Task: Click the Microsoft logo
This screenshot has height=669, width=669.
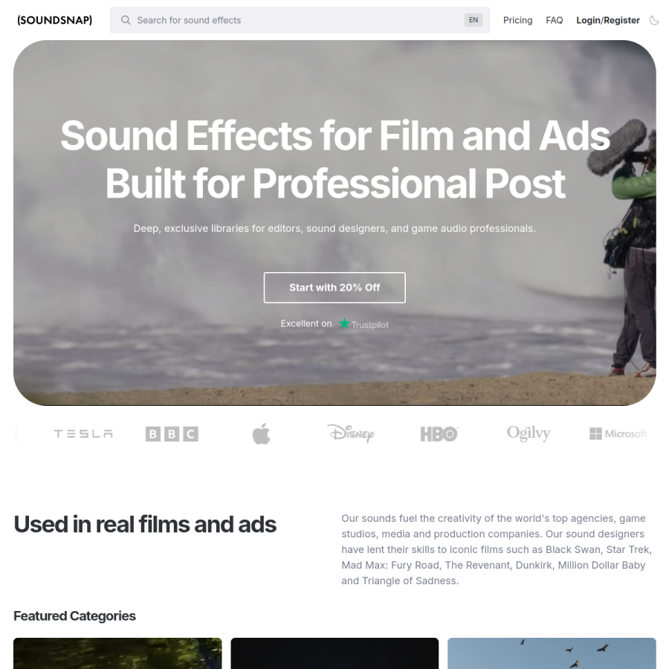Action: point(618,434)
